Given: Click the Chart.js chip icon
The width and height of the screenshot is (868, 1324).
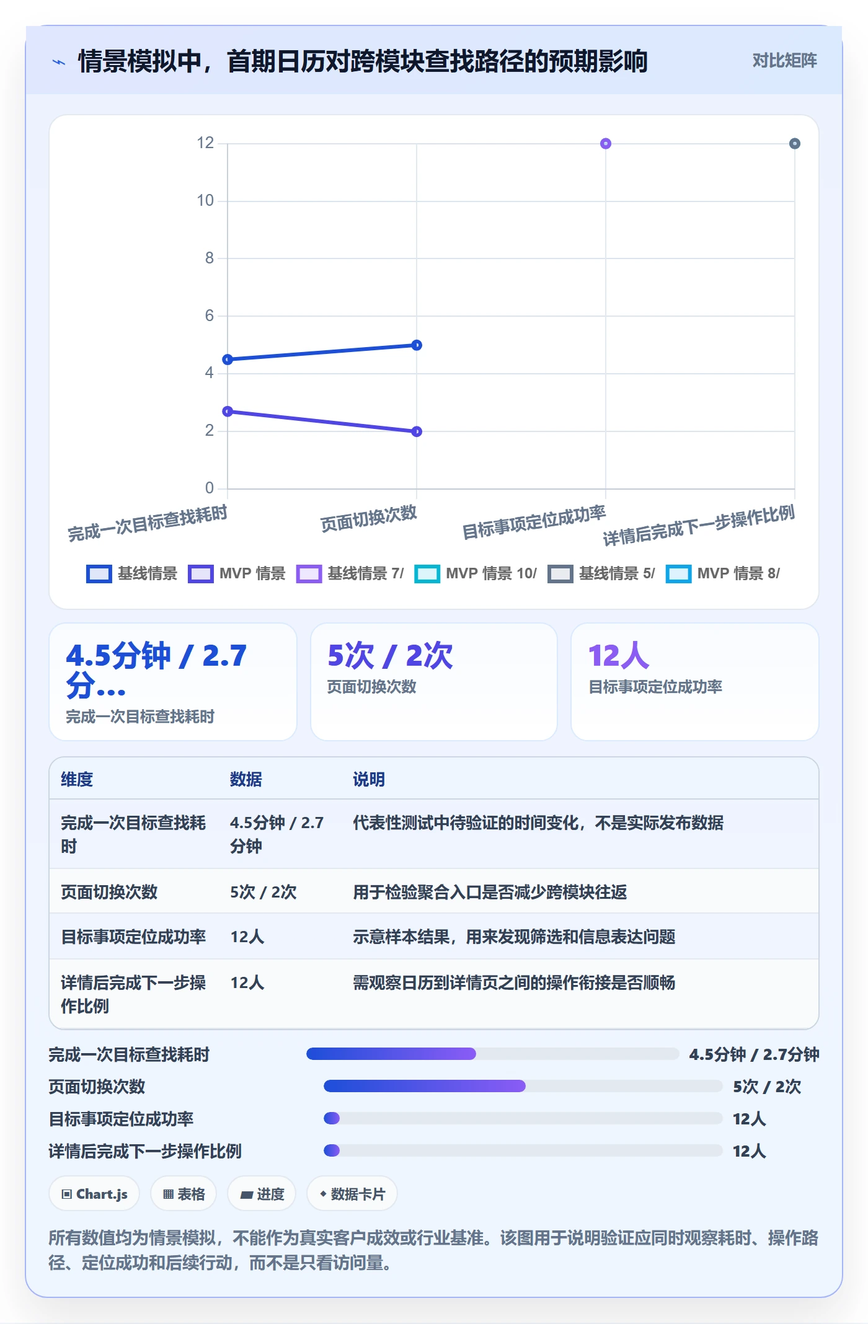Looking at the screenshot, I should (x=67, y=1194).
